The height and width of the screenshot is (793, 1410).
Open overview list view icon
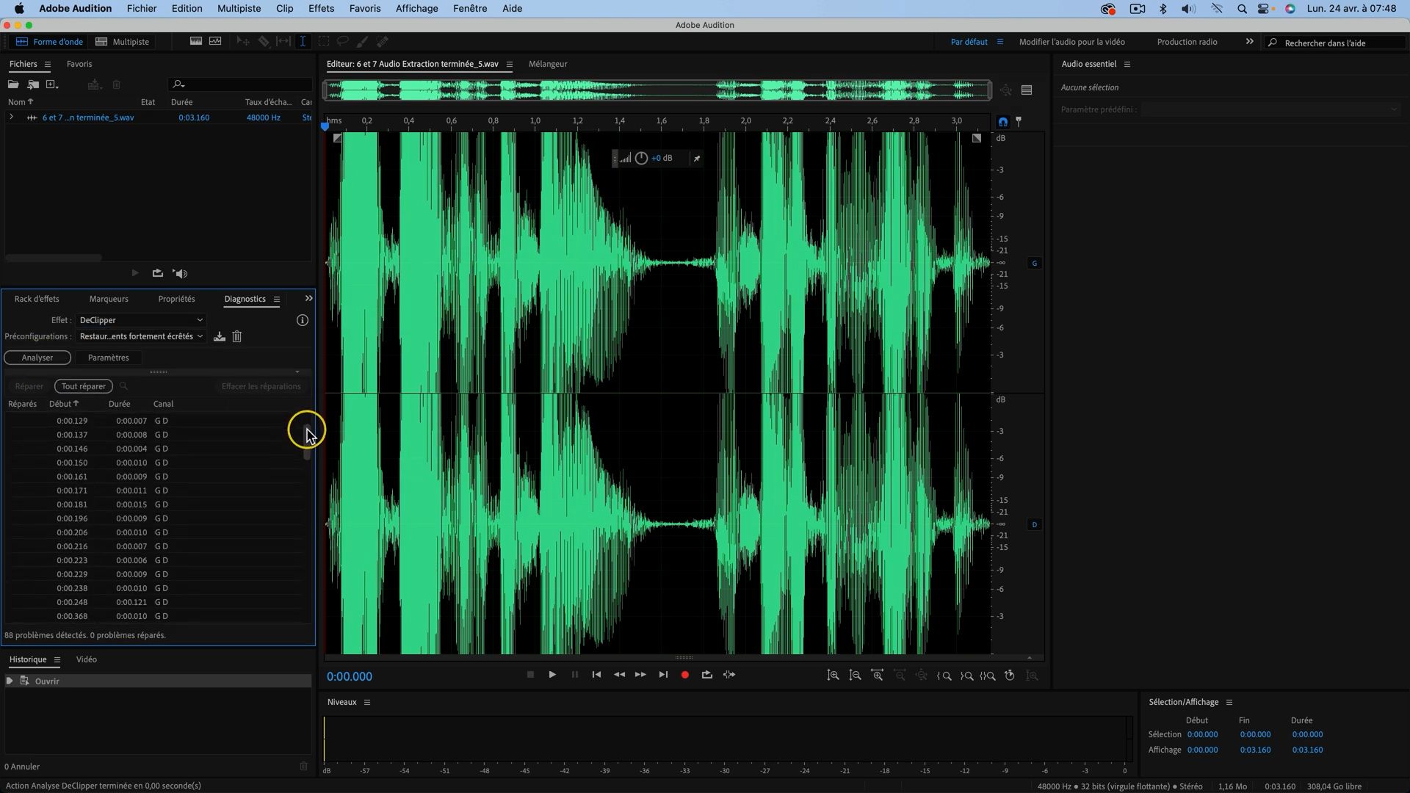[x=1027, y=90]
